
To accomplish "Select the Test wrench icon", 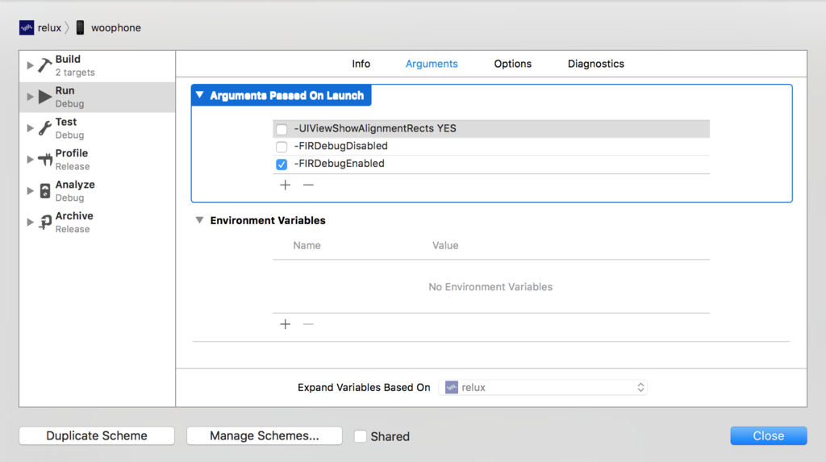I will 45,128.
